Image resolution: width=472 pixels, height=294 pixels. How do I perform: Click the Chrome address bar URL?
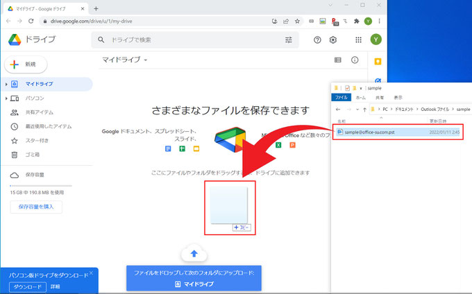(x=91, y=21)
